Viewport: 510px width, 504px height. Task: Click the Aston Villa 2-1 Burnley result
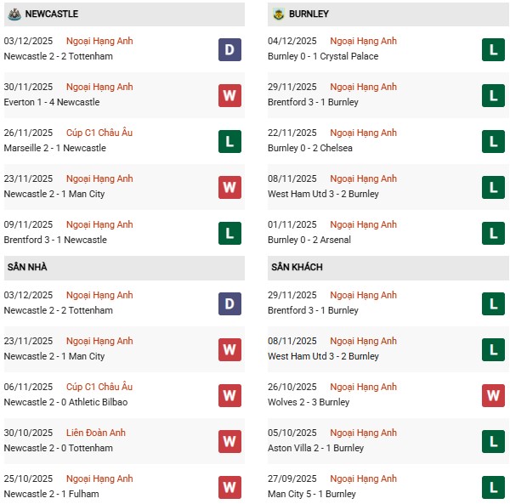[315, 448]
